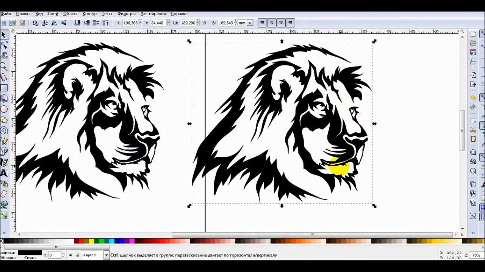
Task: Click Open folder icon in right toolbar
Action: pos(473,43)
